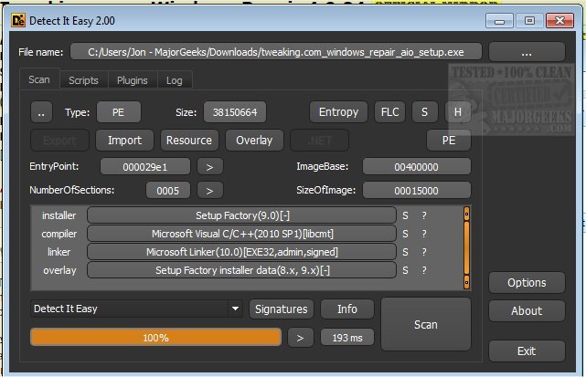Open the Options dialog
The height and width of the screenshot is (377, 586).
tap(527, 283)
